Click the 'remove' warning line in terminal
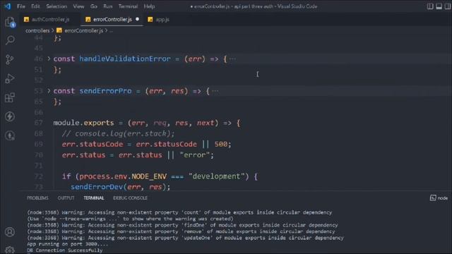 (x=181, y=231)
